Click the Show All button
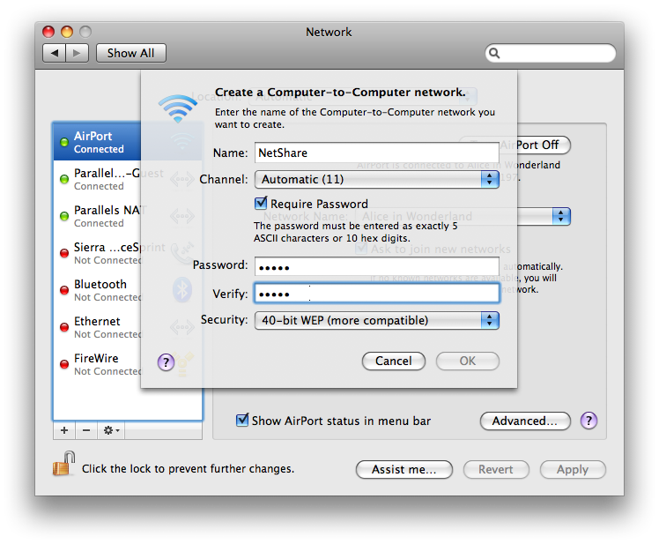The image size is (659, 544). pyautogui.click(x=131, y=53)
